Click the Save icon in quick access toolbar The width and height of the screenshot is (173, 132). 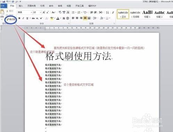tap(4, 1)
